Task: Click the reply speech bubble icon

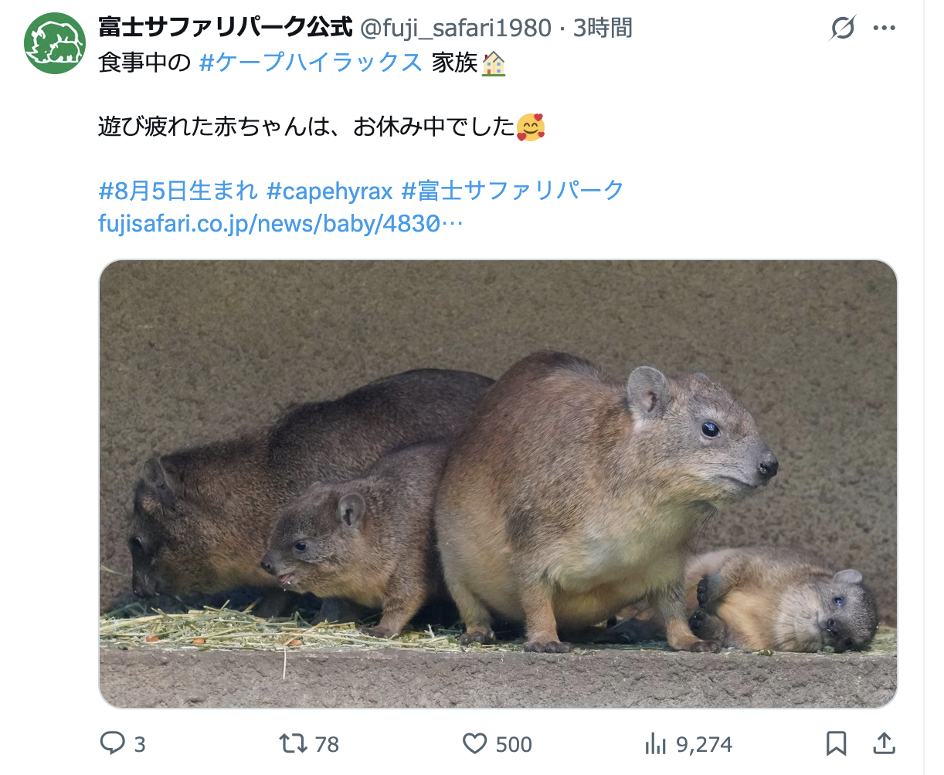Action: click(113, 743)
